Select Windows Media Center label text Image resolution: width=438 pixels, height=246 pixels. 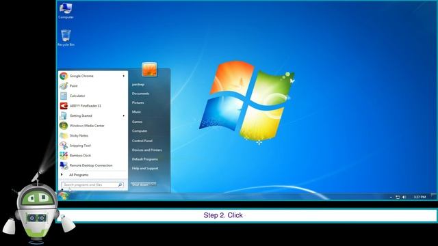click(x=87, y=126)
